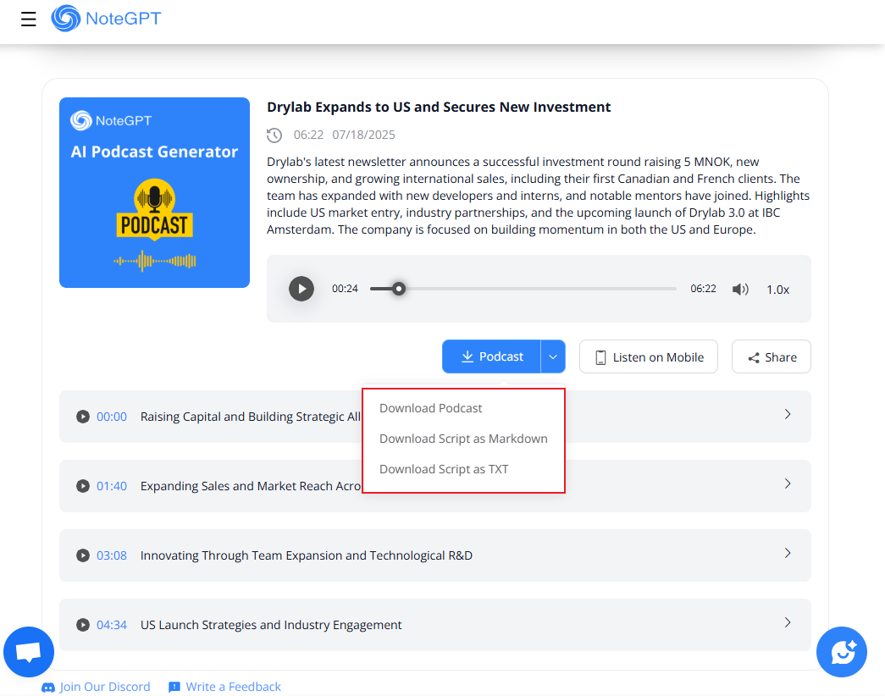
Task: Play the podcast audio
Action: (x=301, y=289)
